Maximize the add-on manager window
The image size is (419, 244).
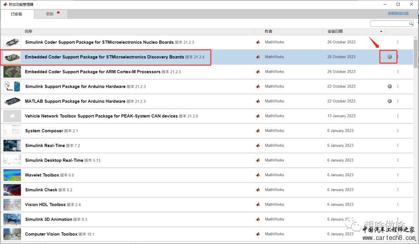[398, 4]
